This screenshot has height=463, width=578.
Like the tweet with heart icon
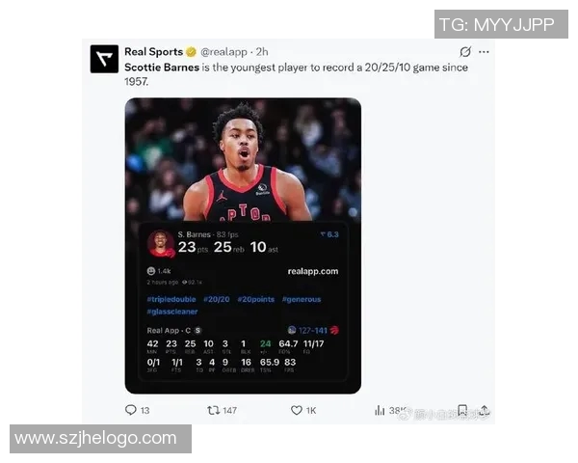(297, 410)
